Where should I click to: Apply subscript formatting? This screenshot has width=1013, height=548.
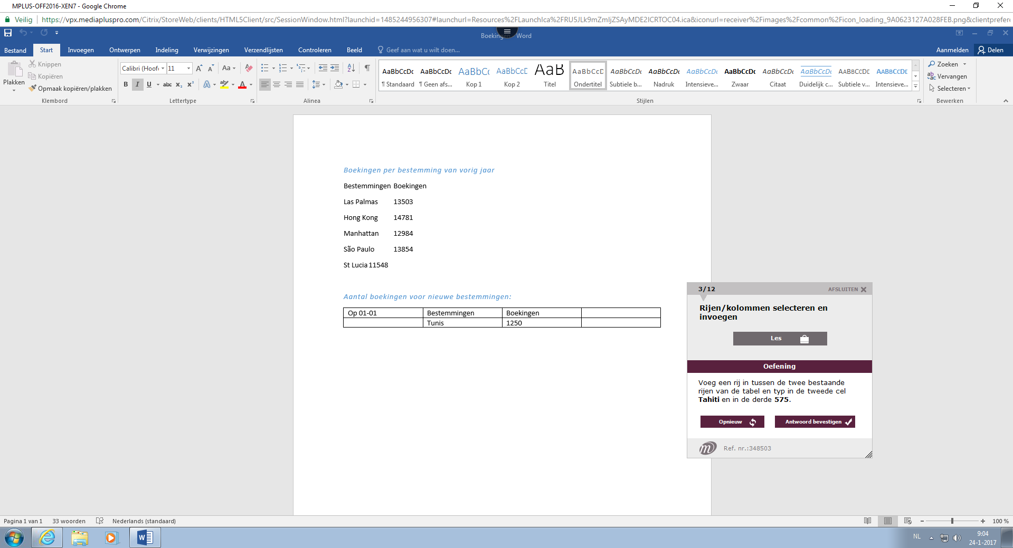click(x=178, y=84)
